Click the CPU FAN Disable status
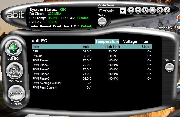Viewport: 180px width, 117px height. tap(83, 18)
